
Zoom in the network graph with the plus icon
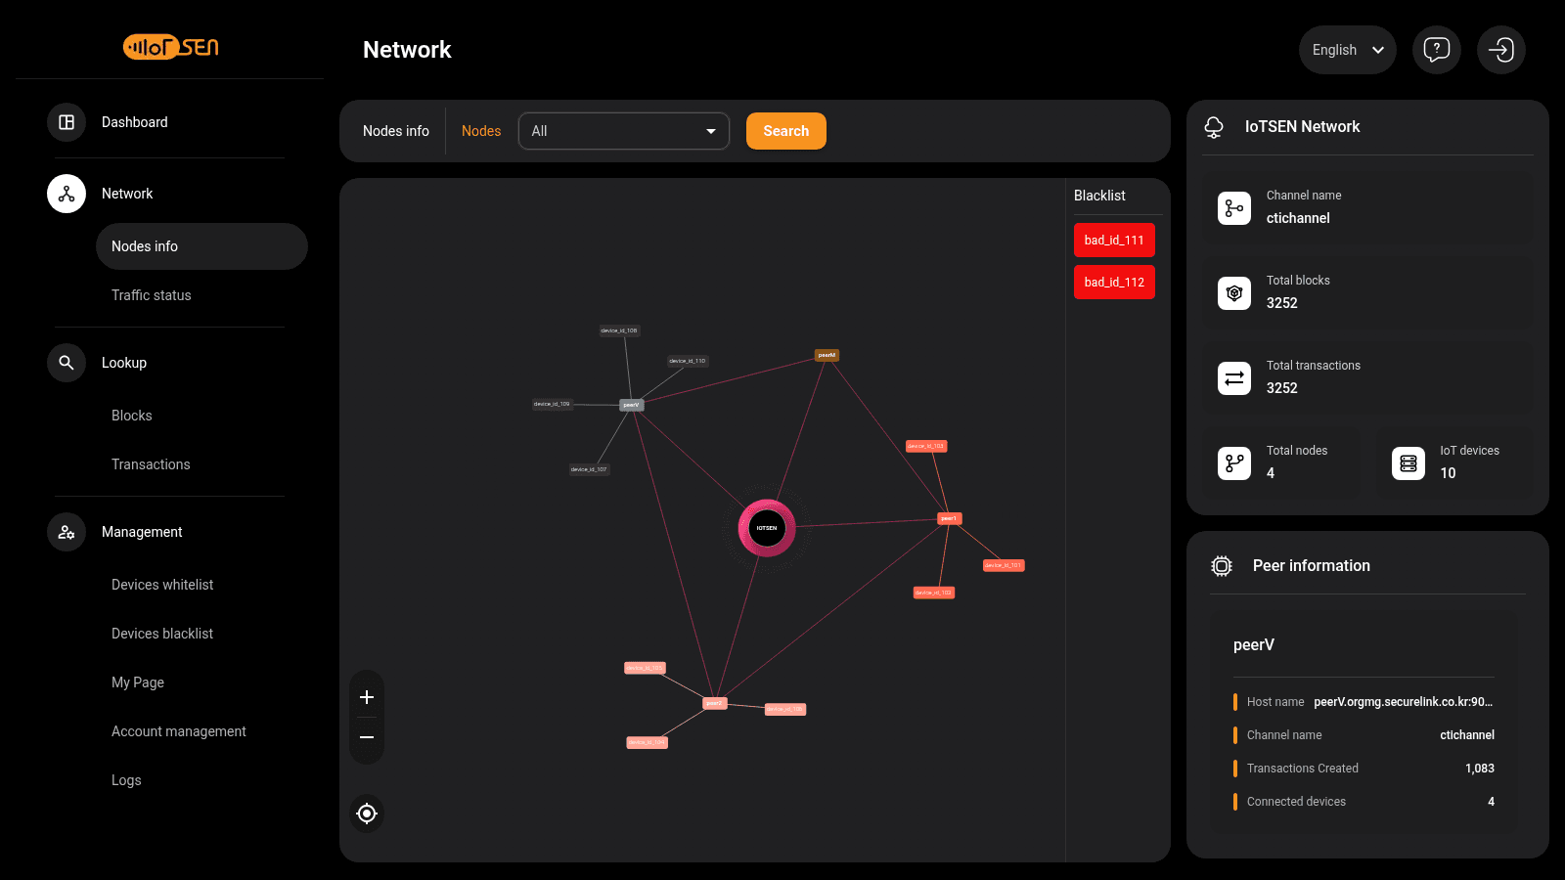click(x=367, y=697)
